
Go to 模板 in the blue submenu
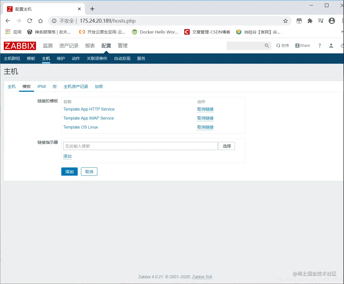pyautogui.click(x=31, y=59)
